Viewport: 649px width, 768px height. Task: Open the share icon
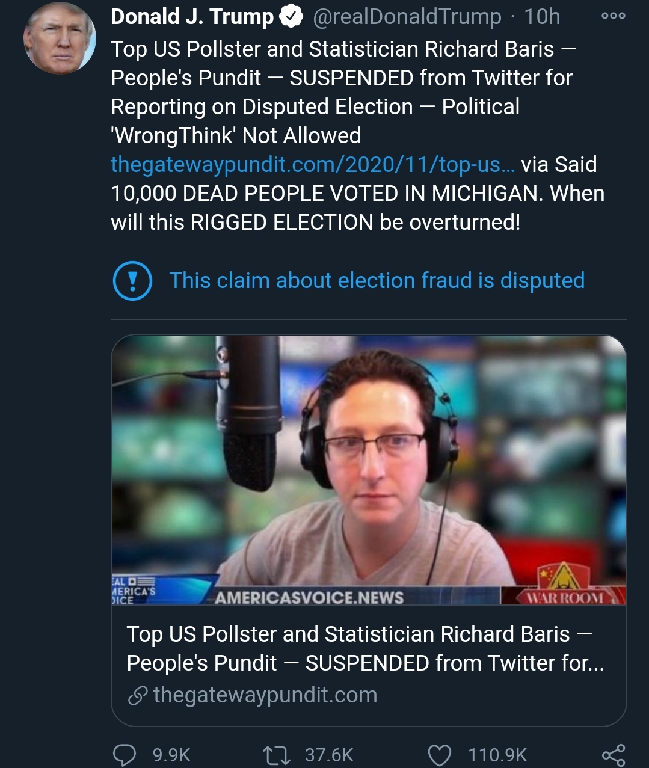614,755
